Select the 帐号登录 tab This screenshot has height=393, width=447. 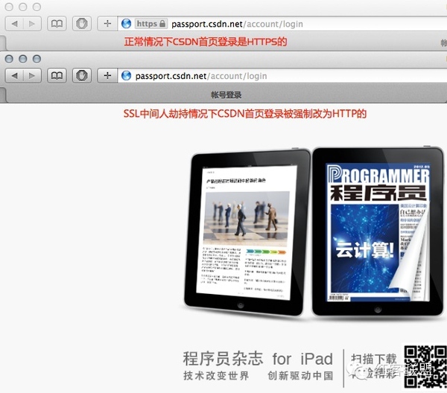coord(226,95)
